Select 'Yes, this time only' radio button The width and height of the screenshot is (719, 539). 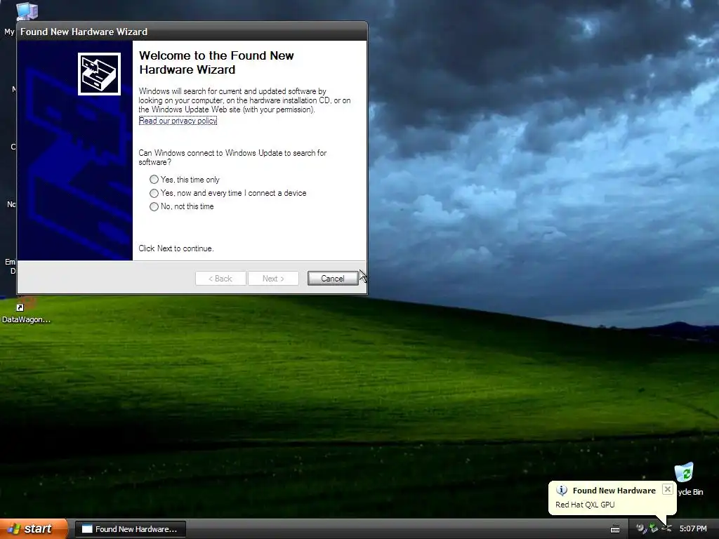154,180
